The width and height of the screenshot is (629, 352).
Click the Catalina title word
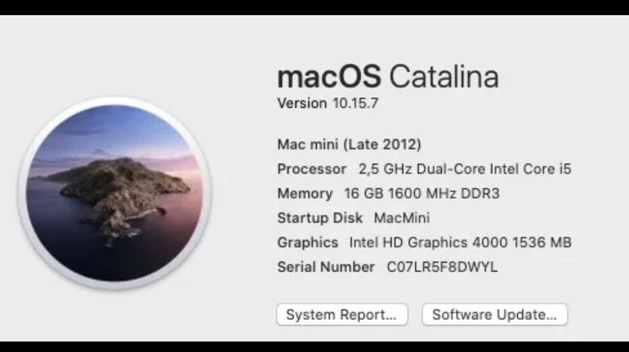point(444,77)
